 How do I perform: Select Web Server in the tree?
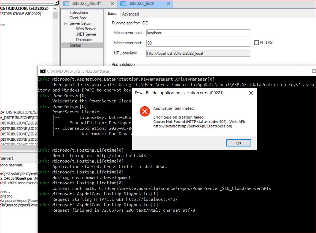tap(86, 29)
